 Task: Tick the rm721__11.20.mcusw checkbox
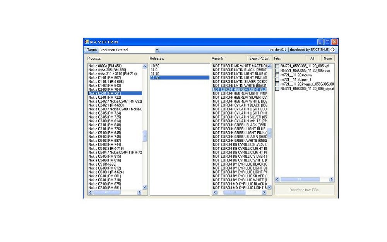pyautogui.click(x=277, y=75)
